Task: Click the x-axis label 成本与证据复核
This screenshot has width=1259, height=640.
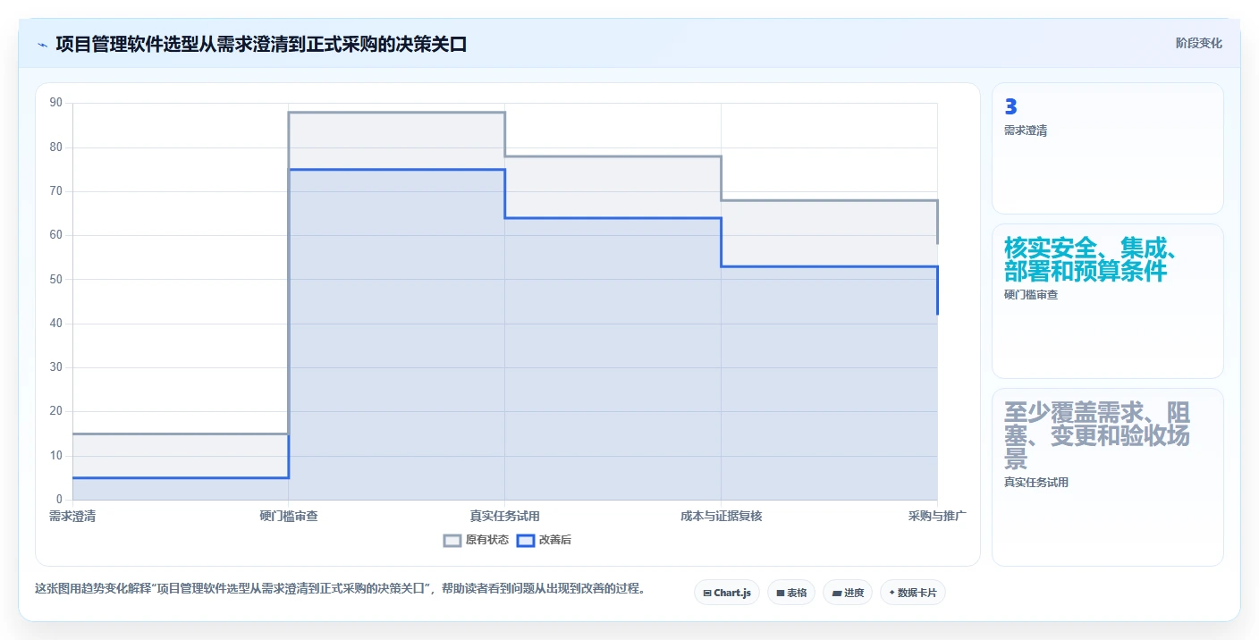Action: tap(721, 516)
